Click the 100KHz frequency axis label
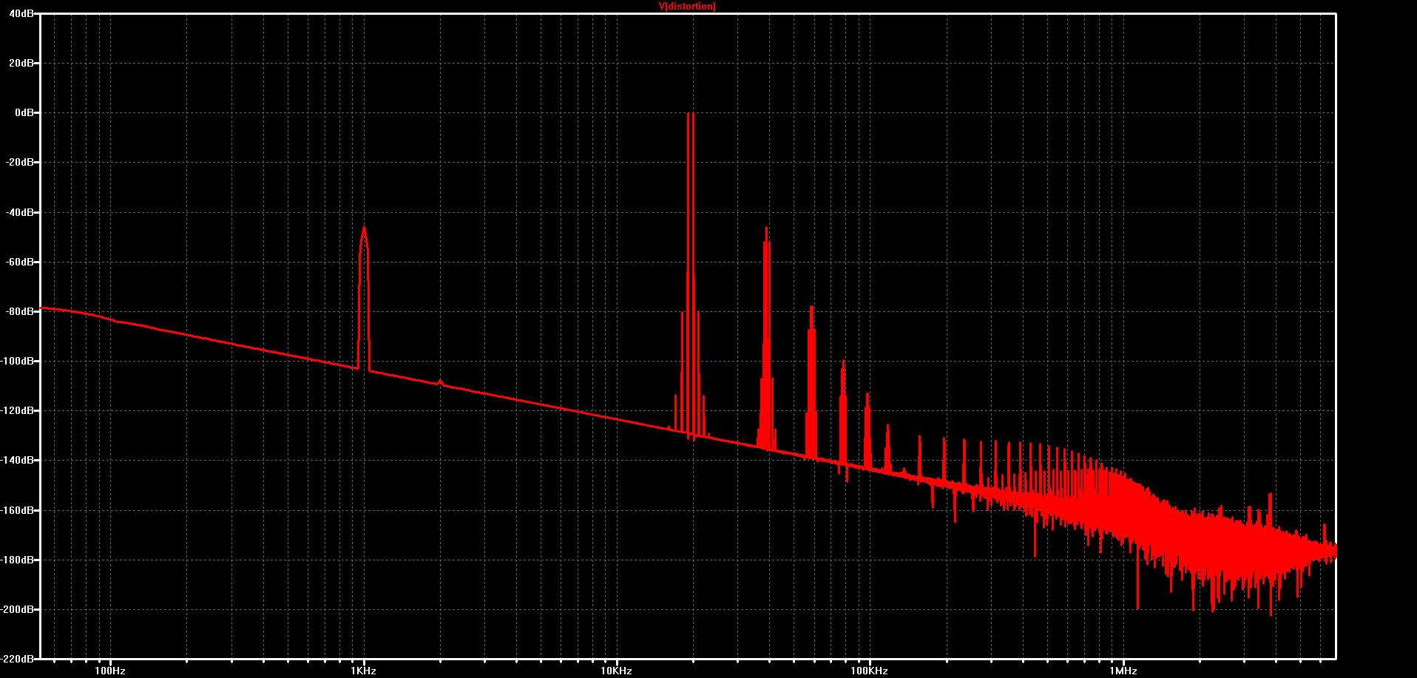The image size is (1417, 678). 869,671
